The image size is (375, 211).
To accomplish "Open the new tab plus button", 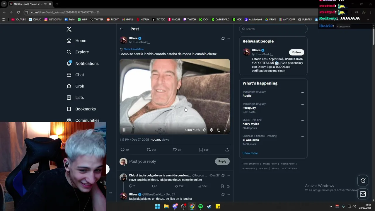I will tap(57, 4).
